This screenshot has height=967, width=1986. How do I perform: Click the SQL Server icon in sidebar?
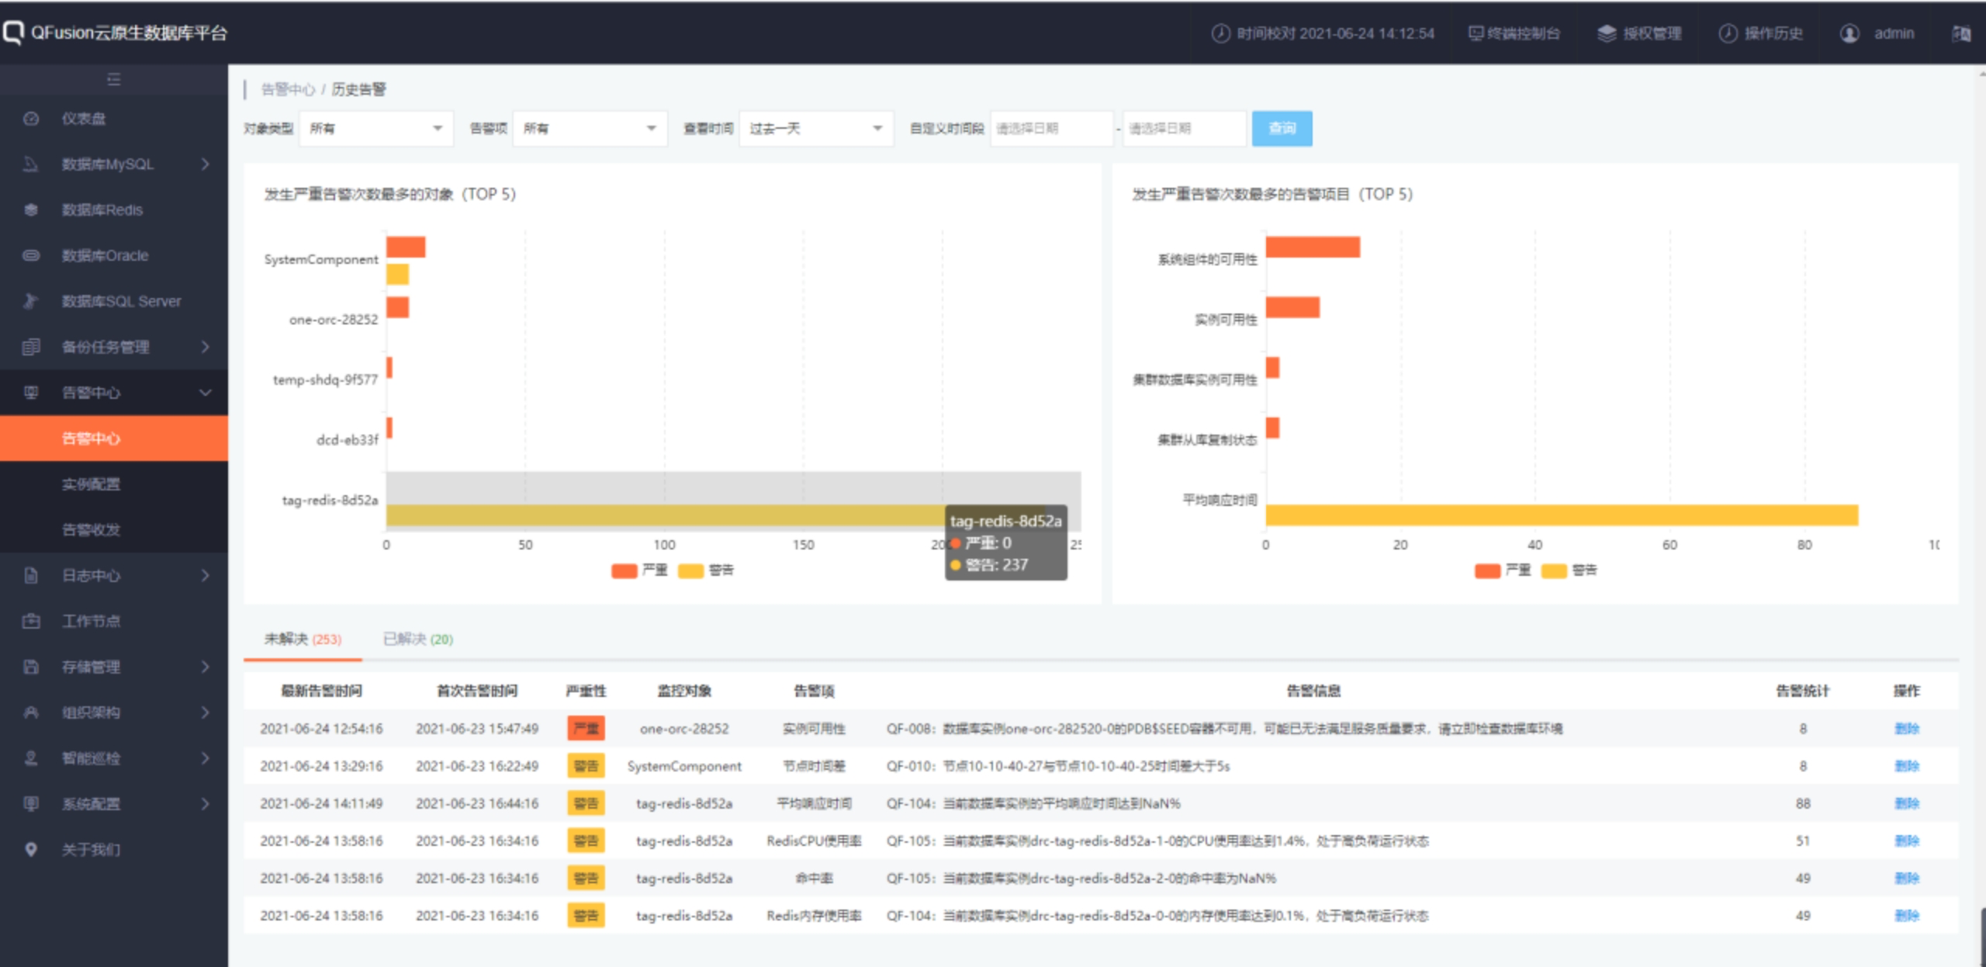(x=31, y=301)
